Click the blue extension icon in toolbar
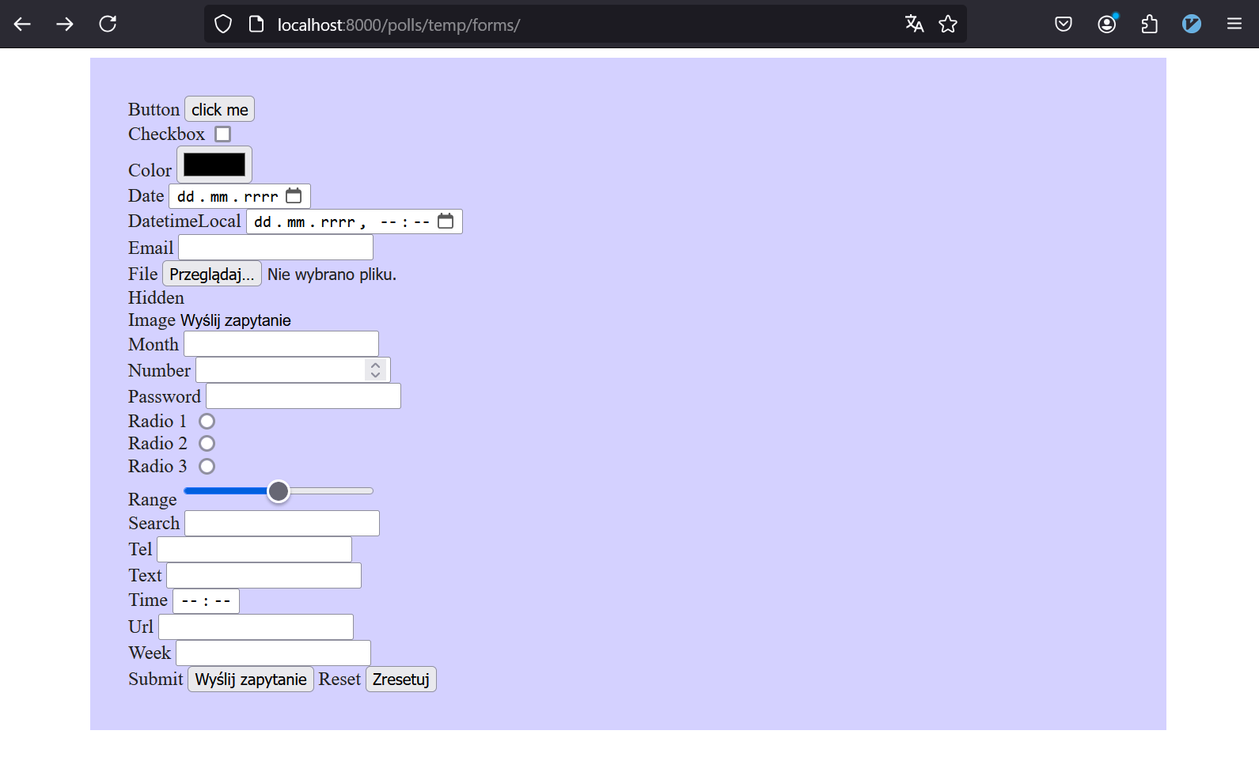Image resolution: width=1259 pixels, height=776 pixels. tap(1192, 24)
